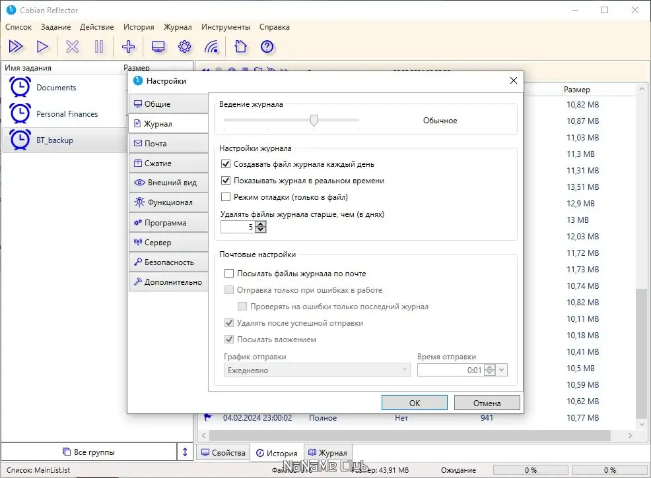Click the pause toolbar icon
651x478 pixels.
[x=99, y=46]
